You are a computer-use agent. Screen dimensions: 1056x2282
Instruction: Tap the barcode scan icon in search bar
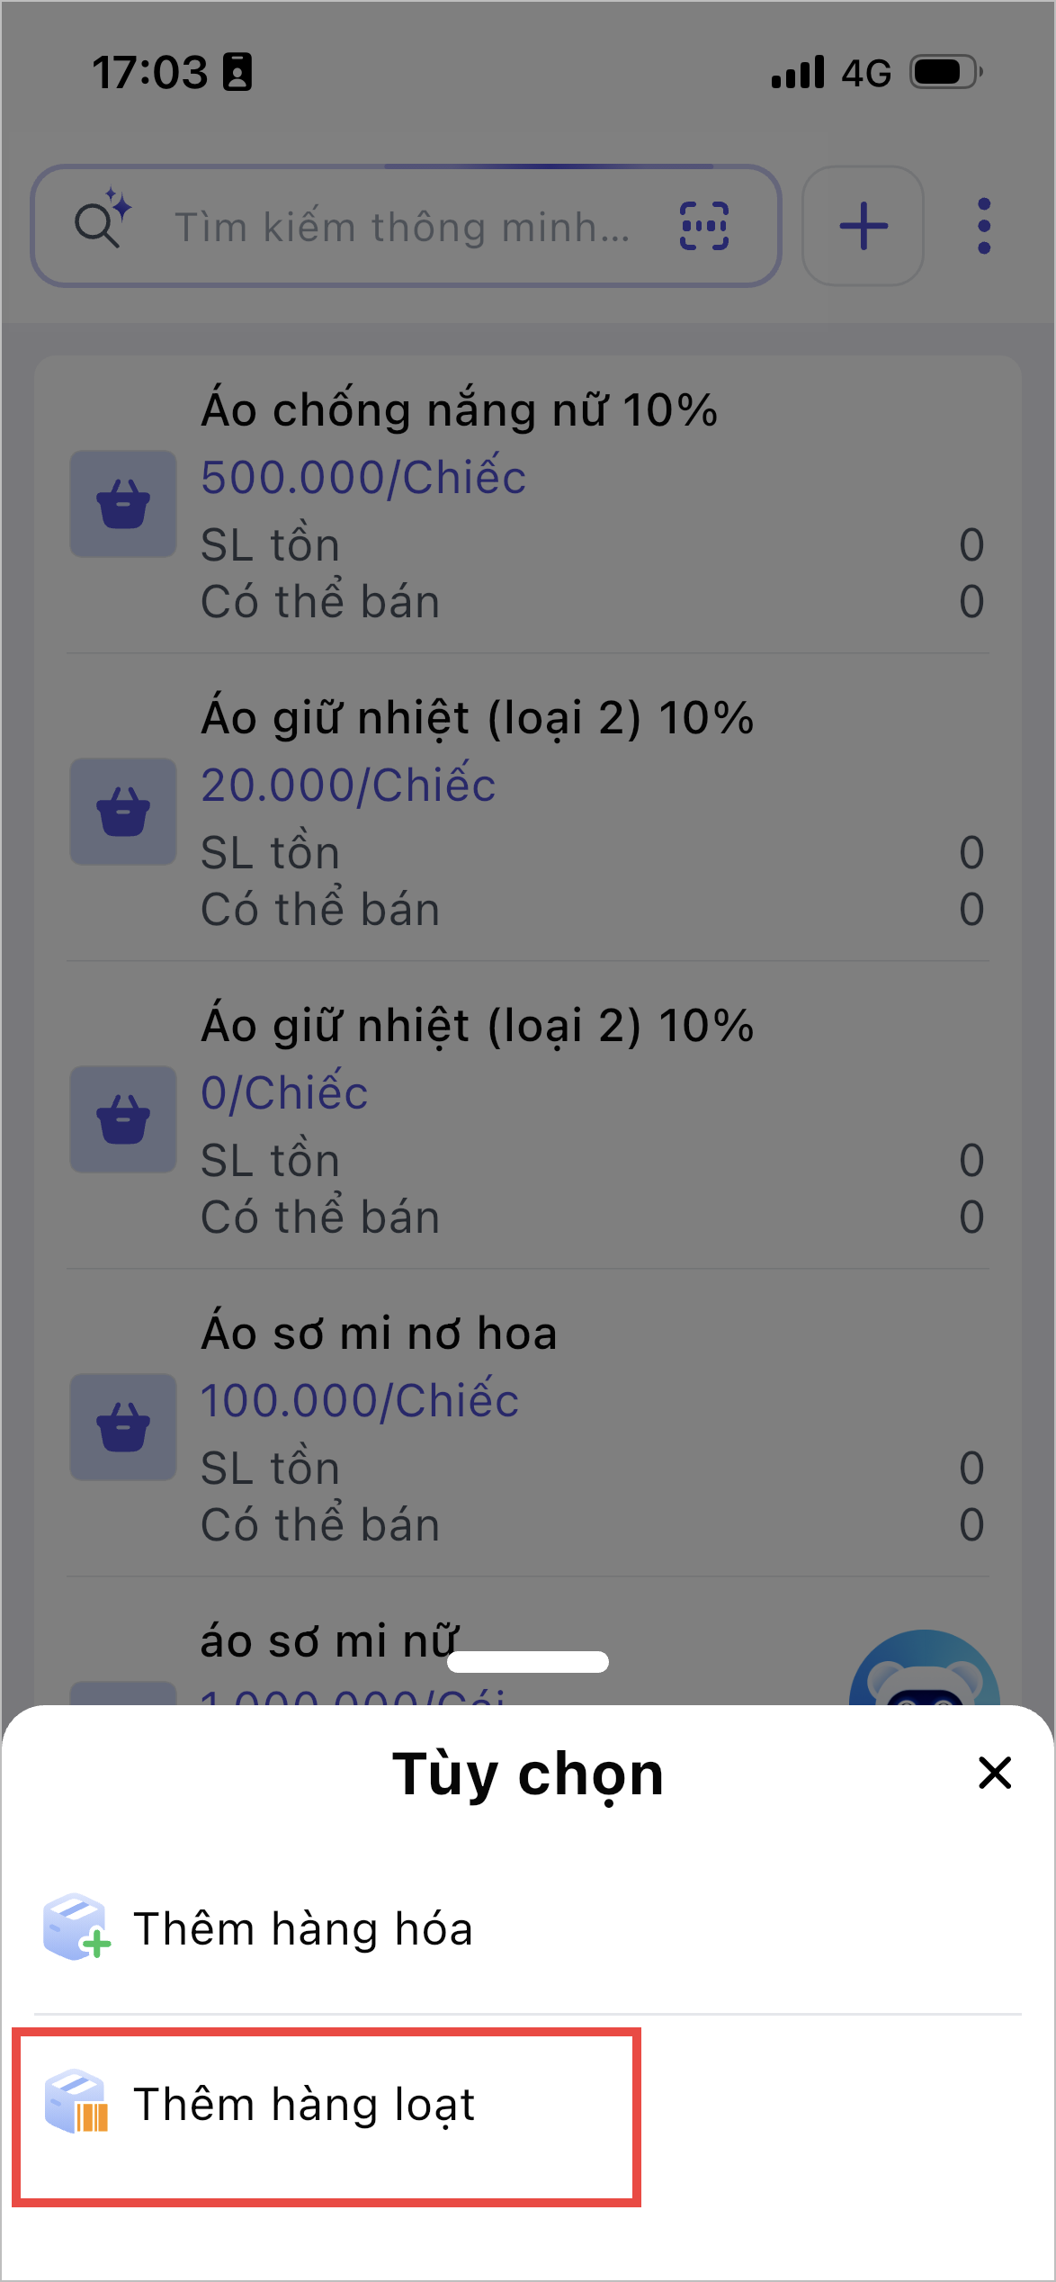click(x=703, y=226)
